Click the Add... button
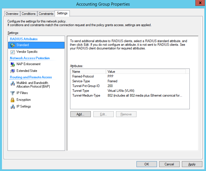Image resolution: width=206 pixels, height=171 pixels. [80, 114]
